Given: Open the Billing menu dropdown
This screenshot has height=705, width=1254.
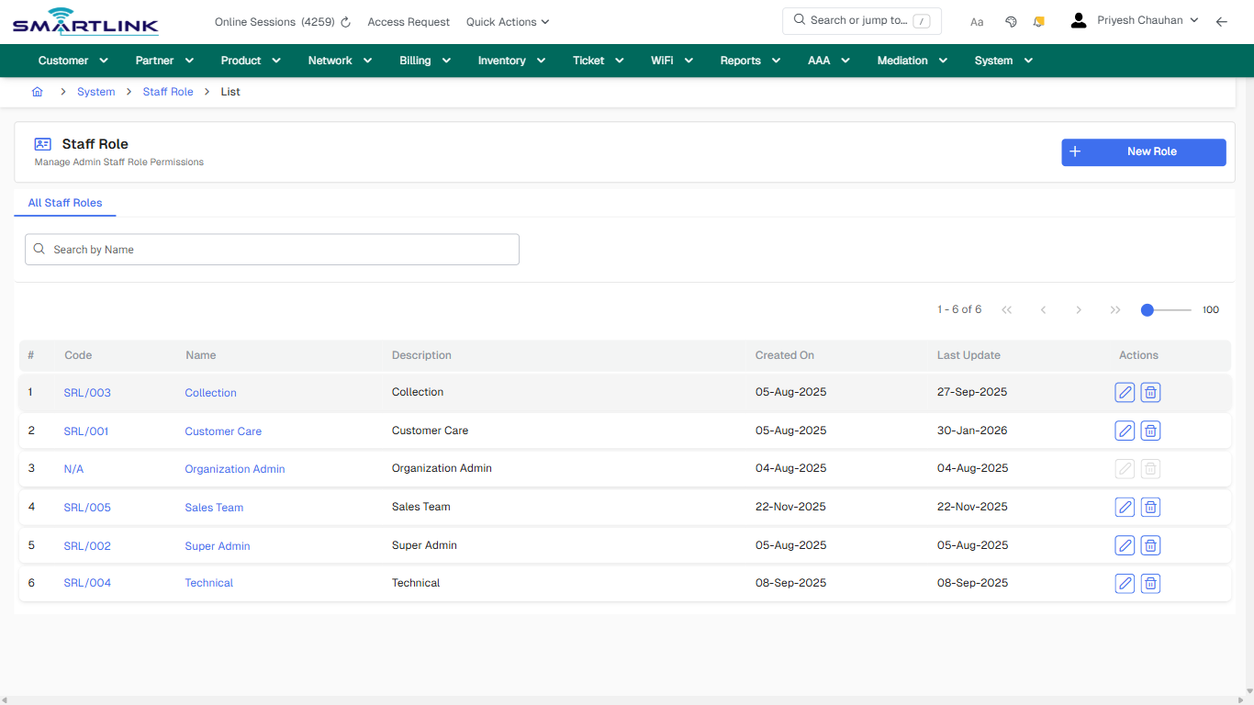Looking at the screenshot, I should (x=424, y=60).
